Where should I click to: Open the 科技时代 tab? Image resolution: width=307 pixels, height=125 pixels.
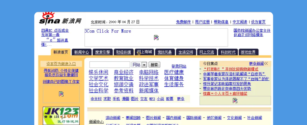228,52
